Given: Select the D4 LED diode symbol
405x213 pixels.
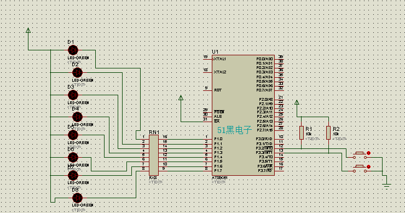Looking at the screenshot, I should (x=77, y=117).
